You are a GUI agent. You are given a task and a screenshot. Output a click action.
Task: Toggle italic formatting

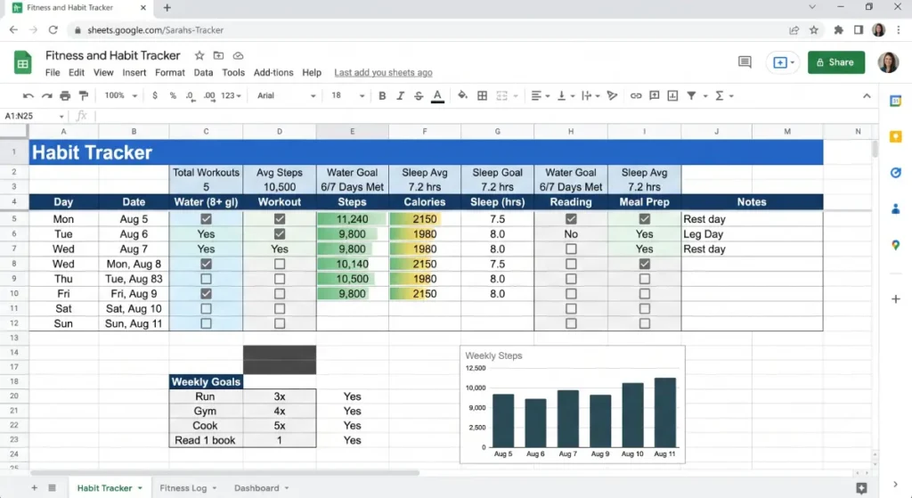[400, 96]
